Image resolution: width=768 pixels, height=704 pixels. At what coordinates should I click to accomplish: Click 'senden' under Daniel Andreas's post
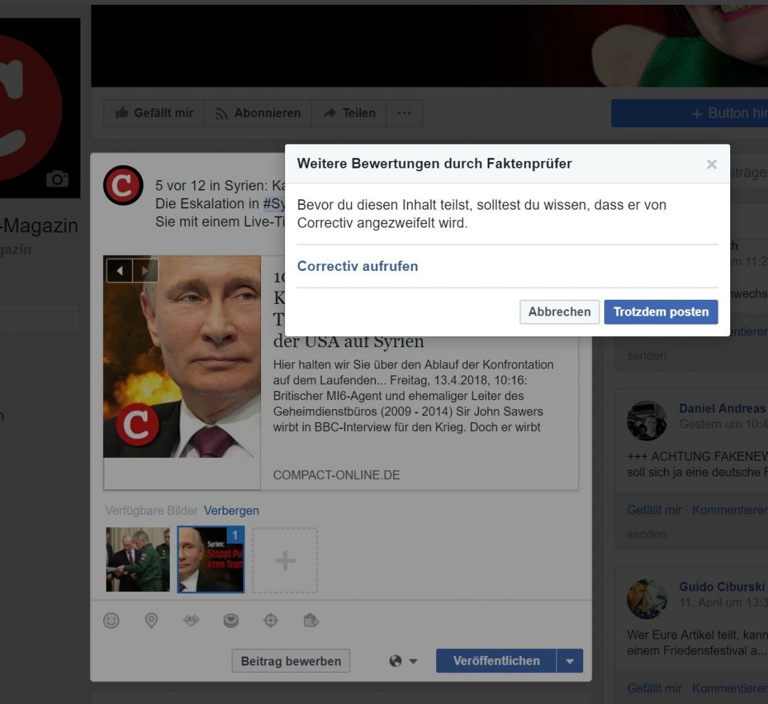pyautogui.click(x=646, y=534)
